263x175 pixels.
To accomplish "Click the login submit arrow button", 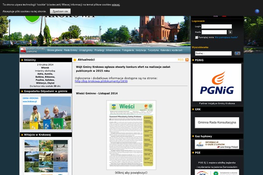I will click(230, 32).
